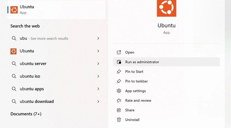Expand the 'ubuntu server' suggestion chevron

point(98,63)
